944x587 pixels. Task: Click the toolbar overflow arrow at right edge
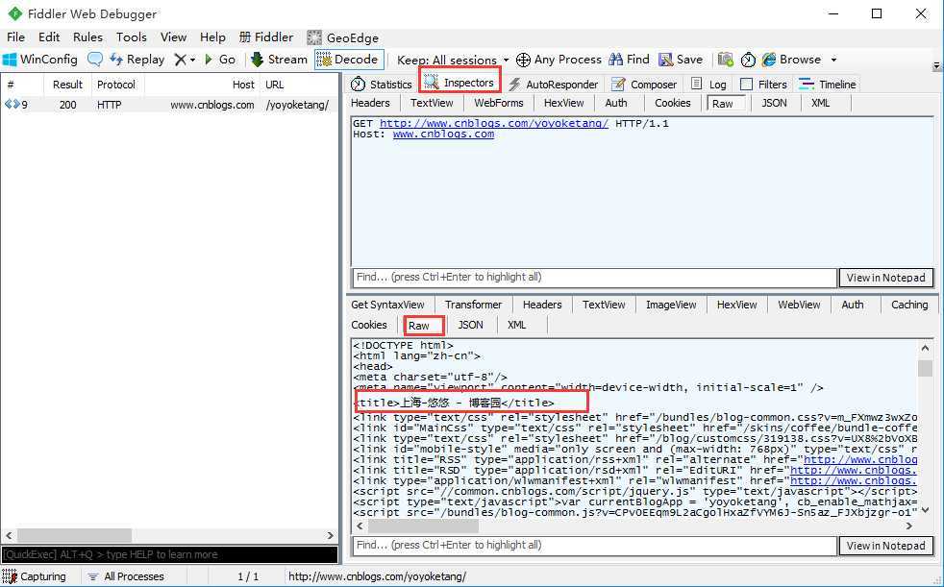[x=936, y=65]
